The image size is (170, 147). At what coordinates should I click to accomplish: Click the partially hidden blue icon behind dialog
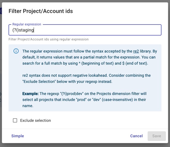1,11
